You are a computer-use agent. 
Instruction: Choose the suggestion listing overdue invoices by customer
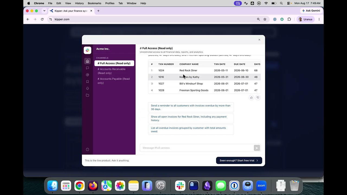pos(191,129)
